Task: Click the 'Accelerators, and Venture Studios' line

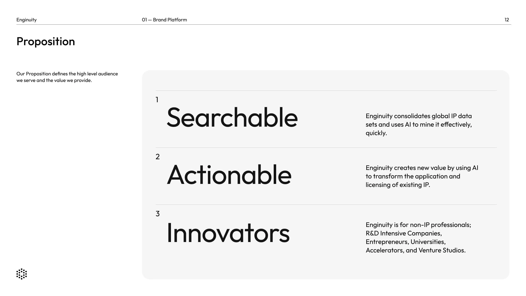Action: point(416,250)
